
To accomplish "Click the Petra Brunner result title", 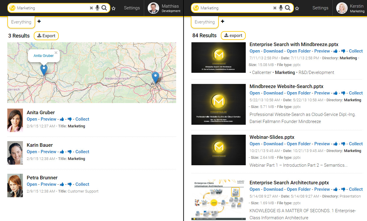I will click(x=42, y=178).
